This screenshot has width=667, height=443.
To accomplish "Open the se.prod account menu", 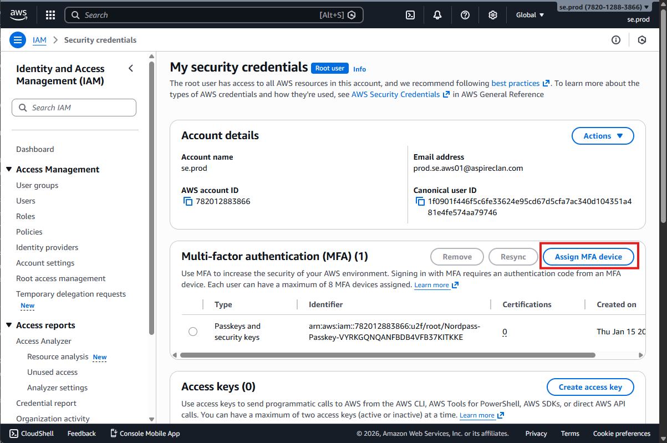I will [x=604, y=7].
